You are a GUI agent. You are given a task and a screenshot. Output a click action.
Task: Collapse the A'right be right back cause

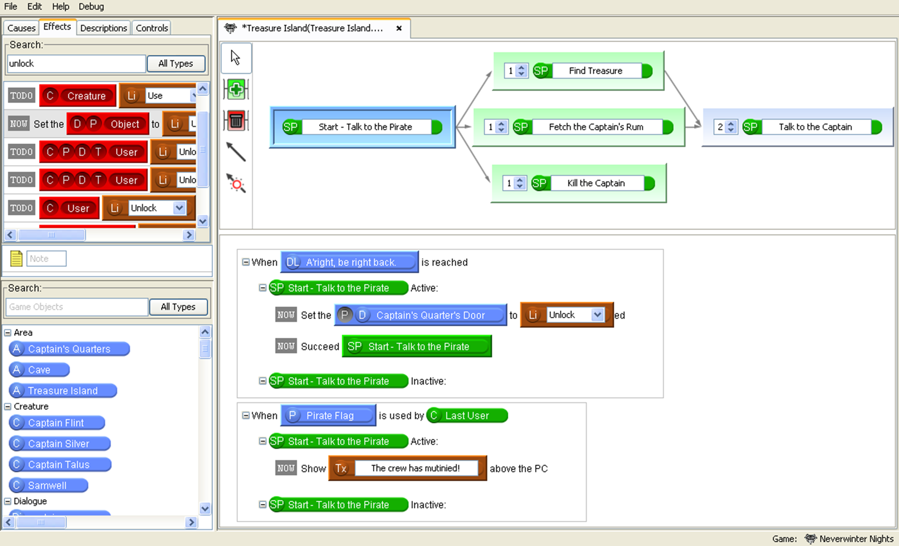[x=246, y=262]
